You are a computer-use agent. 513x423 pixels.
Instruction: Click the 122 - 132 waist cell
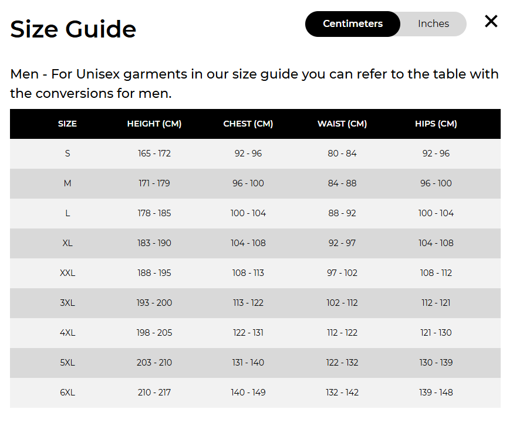342,363
